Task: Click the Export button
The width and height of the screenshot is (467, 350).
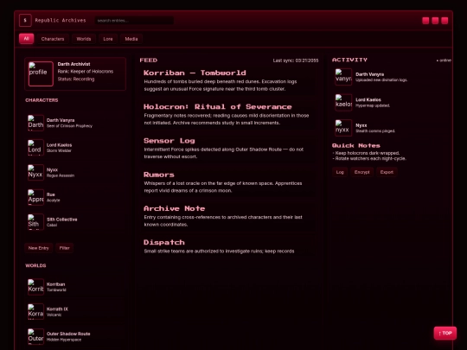Action: coord(387,172)
